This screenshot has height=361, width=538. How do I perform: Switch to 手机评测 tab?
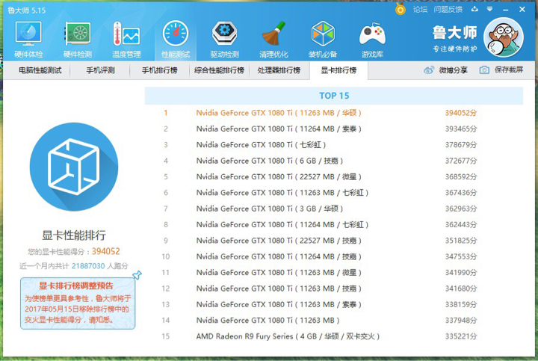(100, 70)
